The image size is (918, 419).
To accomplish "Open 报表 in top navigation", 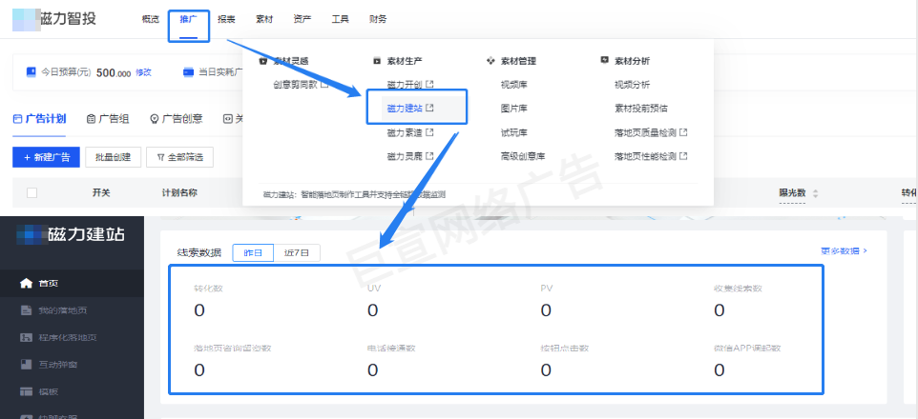I will point(226,19).
